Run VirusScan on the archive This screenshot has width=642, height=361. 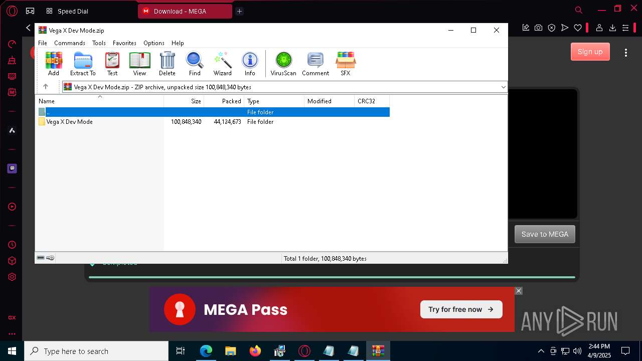283,64
